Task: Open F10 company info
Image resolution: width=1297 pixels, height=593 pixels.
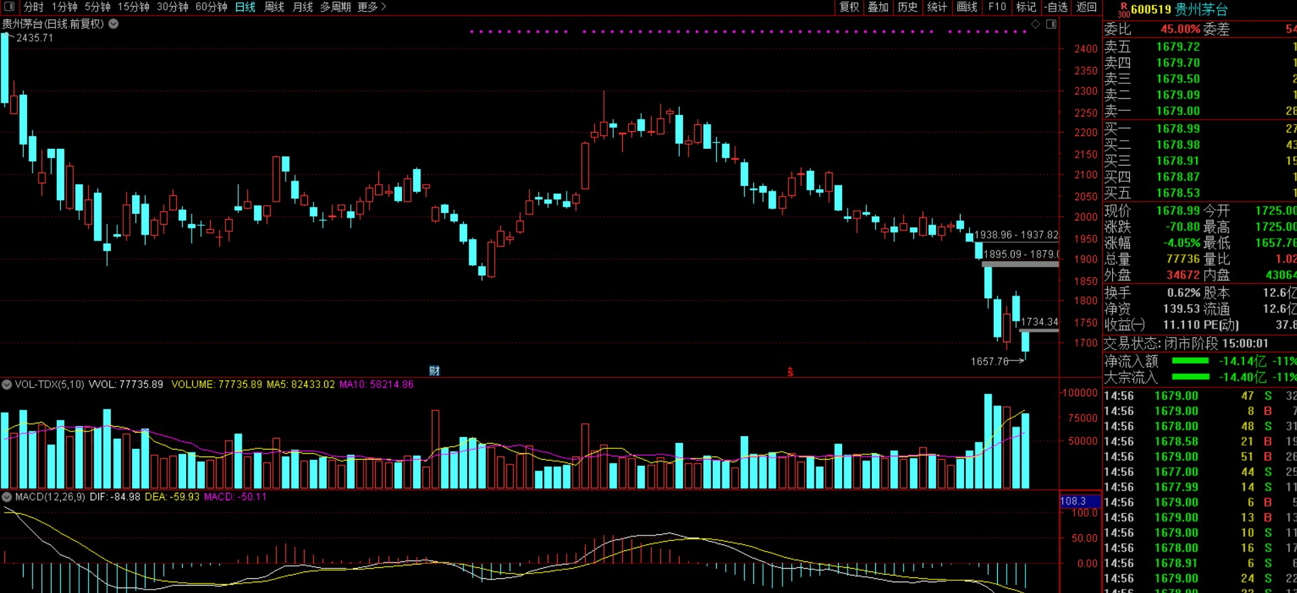Action: 997,7
